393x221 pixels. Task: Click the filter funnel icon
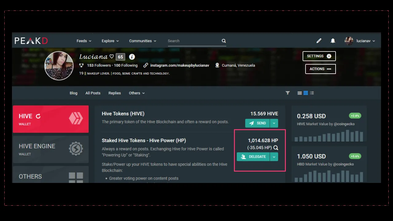tap(288, 93)
